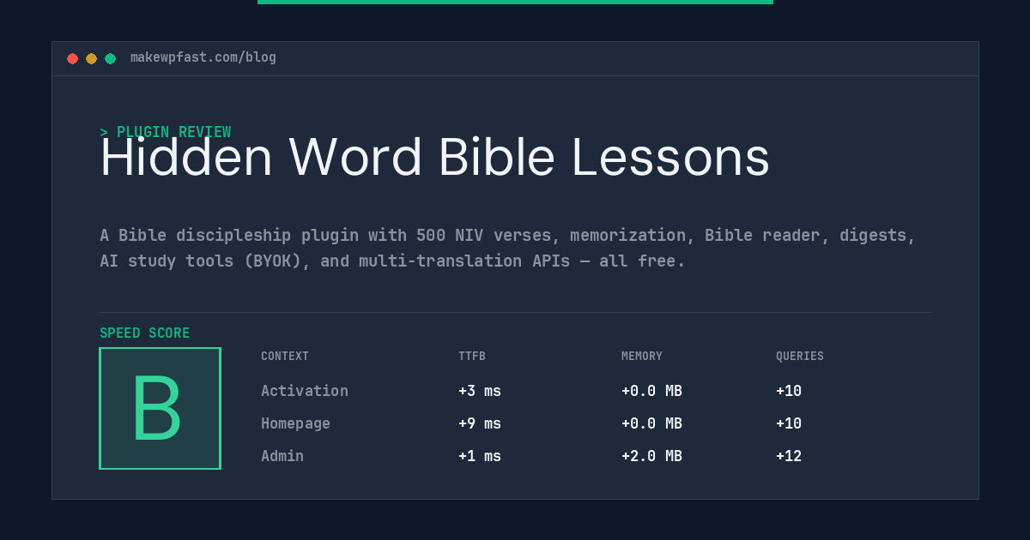Viewport: 1030px width, 540px height.
Task: Click the Admin TTFB value +1 ms
Action: click(x=480, y=456)
